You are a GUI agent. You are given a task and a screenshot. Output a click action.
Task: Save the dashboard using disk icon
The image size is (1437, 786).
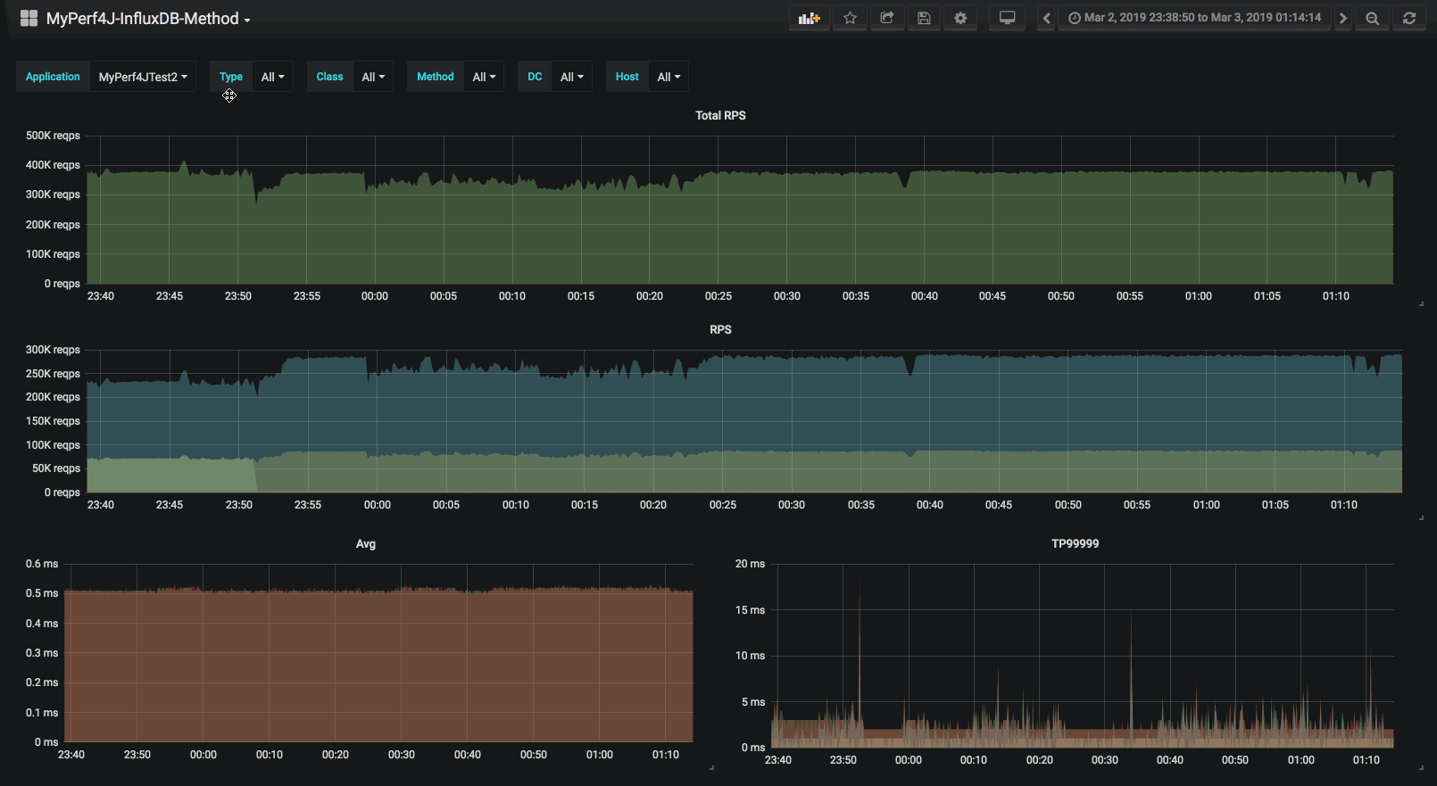(924, 18)
